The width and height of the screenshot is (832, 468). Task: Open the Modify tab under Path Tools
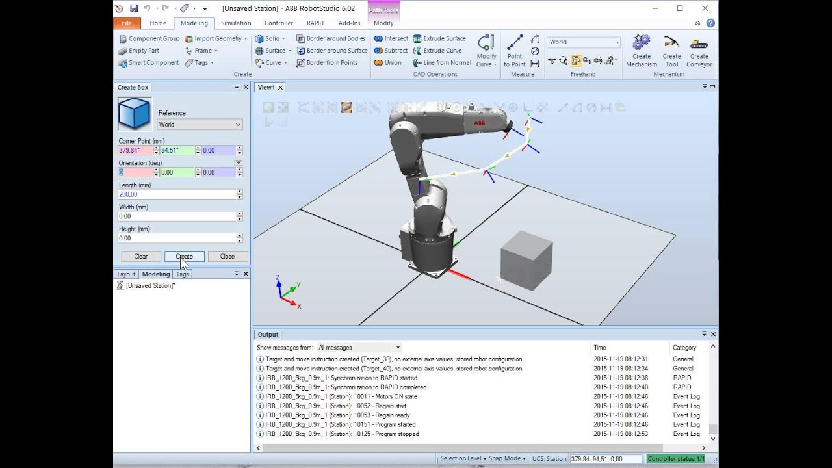[383, 23]
